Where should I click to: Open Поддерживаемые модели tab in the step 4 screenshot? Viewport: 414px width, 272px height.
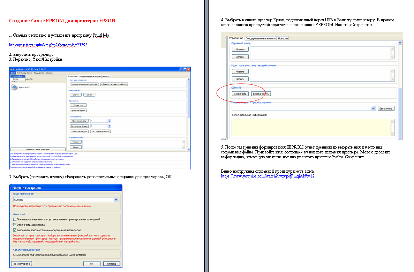(260, 38)
